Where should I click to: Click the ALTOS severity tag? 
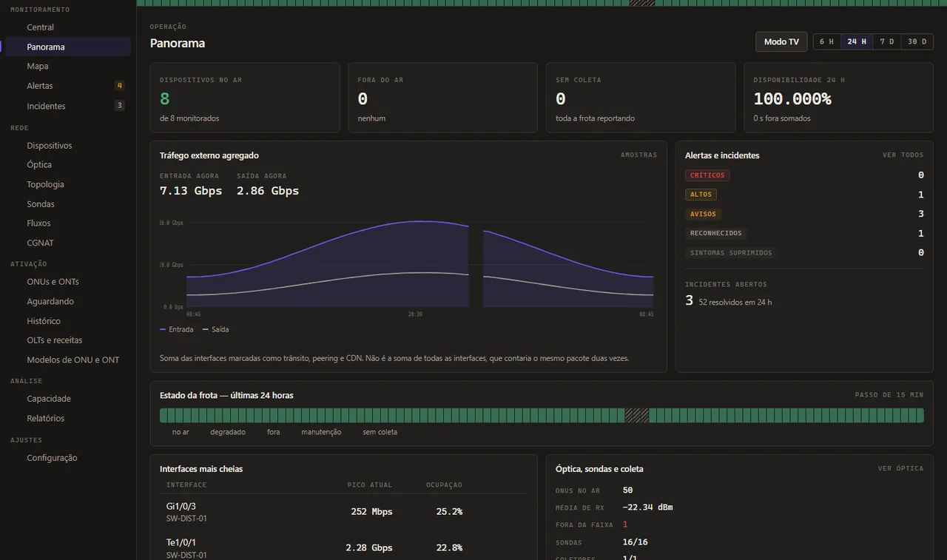tap(701, 195)
